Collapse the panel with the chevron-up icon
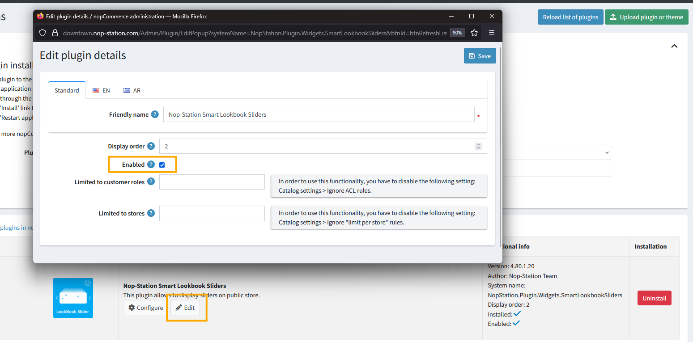The width and height of the screenshot is (693, 342). click(x=674, y=46)
